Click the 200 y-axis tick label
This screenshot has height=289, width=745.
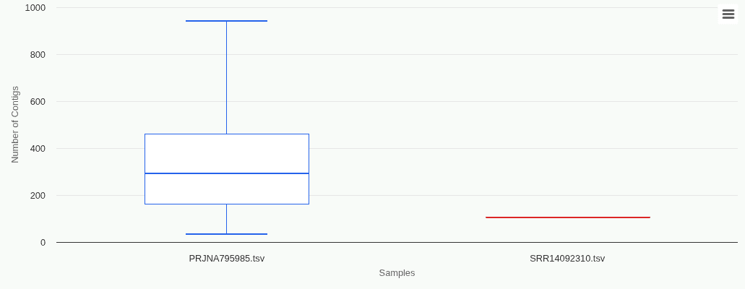(38, 196)
